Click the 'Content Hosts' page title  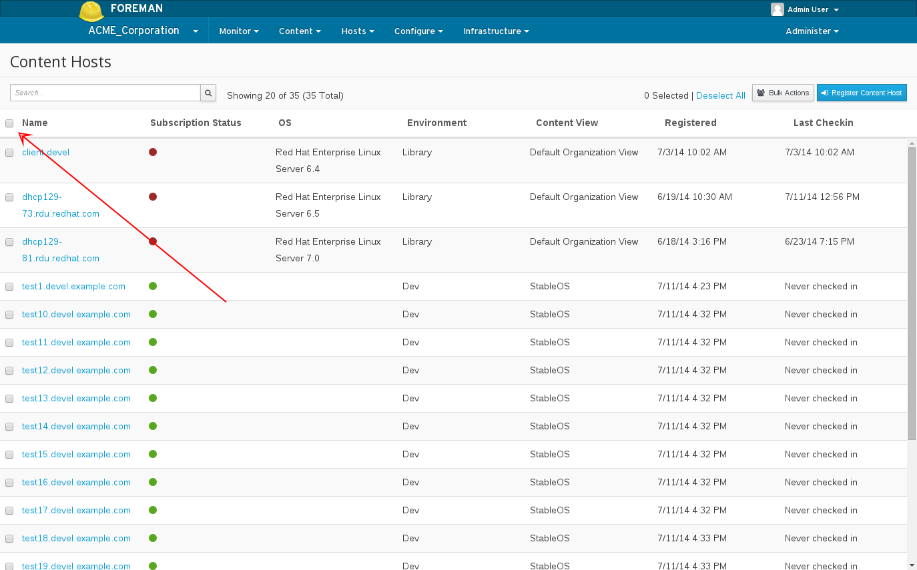[61, 62]
